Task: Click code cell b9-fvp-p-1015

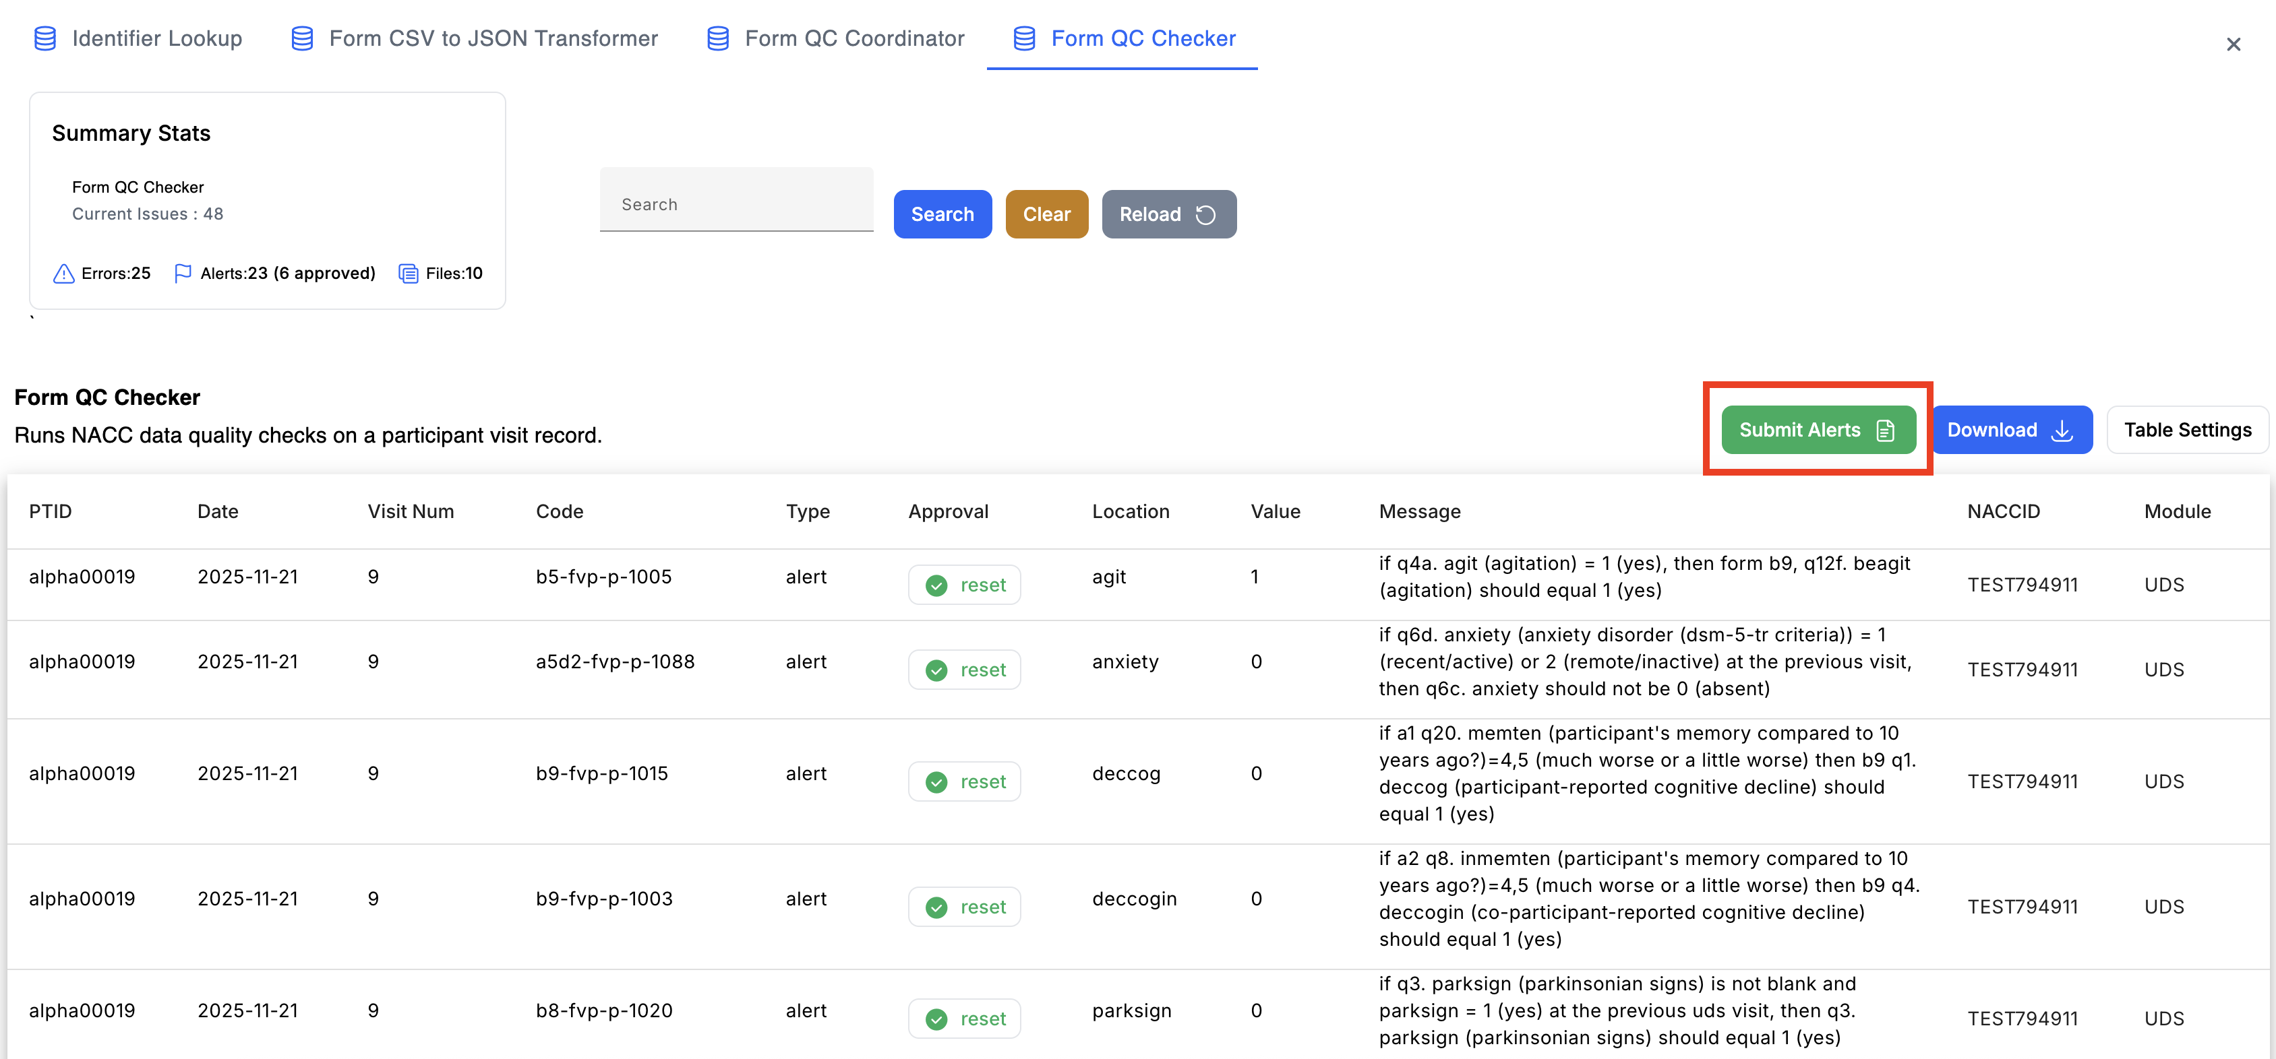Action: pos(601,775)
